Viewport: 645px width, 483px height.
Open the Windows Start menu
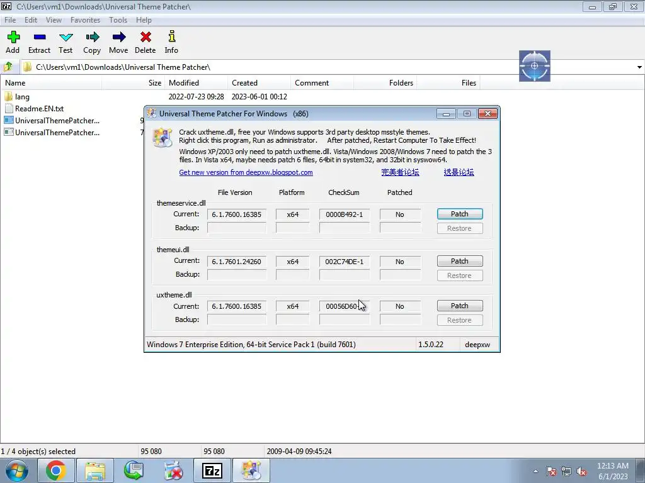coord(16,470)
